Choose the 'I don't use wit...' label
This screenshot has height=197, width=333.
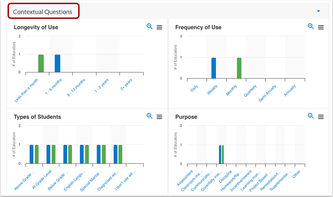pos(125,180)
